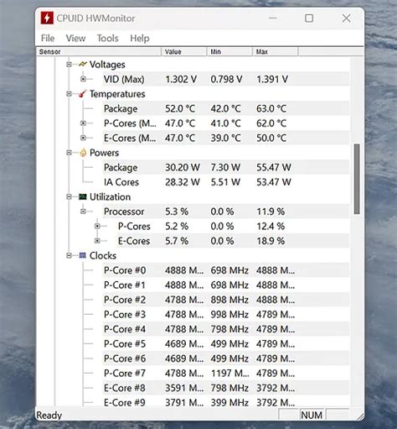
Task: Click the vertical scrollbar thumb
Action: point(357,179)
